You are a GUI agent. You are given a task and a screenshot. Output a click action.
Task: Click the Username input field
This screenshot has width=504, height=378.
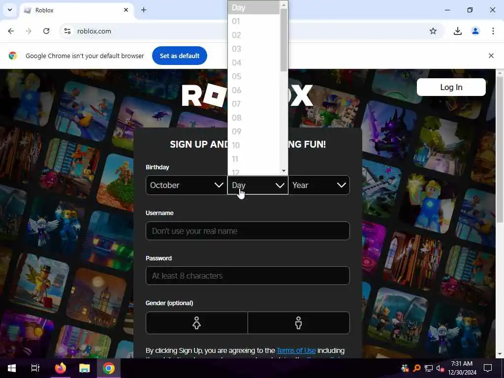click(x=248, y=231)
